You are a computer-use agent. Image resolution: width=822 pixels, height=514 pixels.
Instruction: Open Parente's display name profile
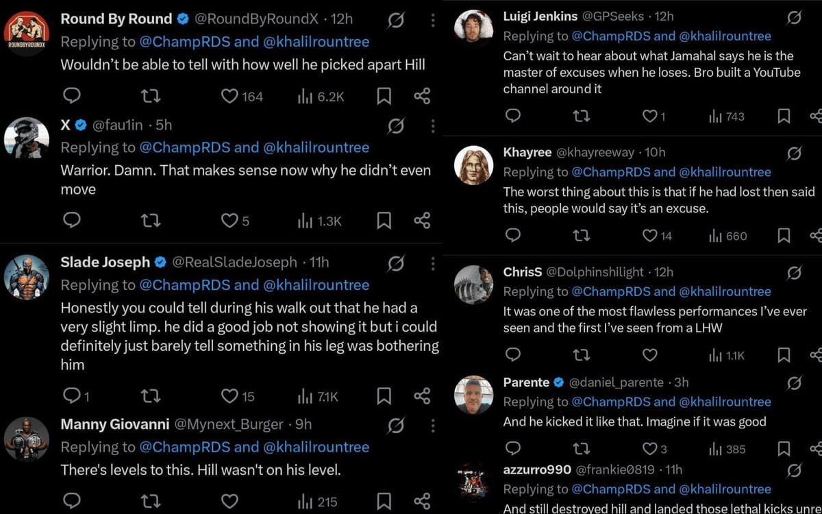[x=526, y=382]
